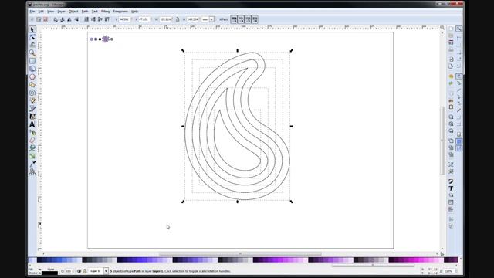Viewport: 494px width, 278px height.
Task: Flip selection horizontally
Action: pyautogui.click(x=69, y=19)
